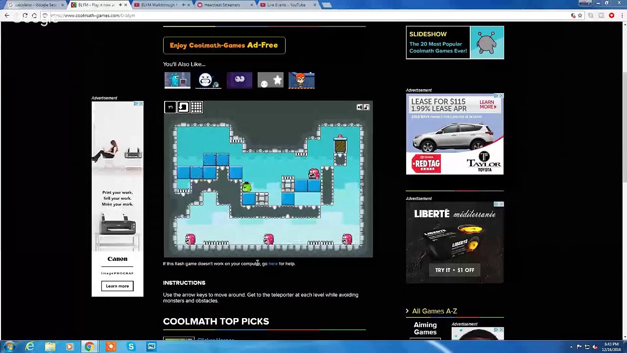Open the blue monster game thumbnail
627x353 pixels.
(177, 80)
